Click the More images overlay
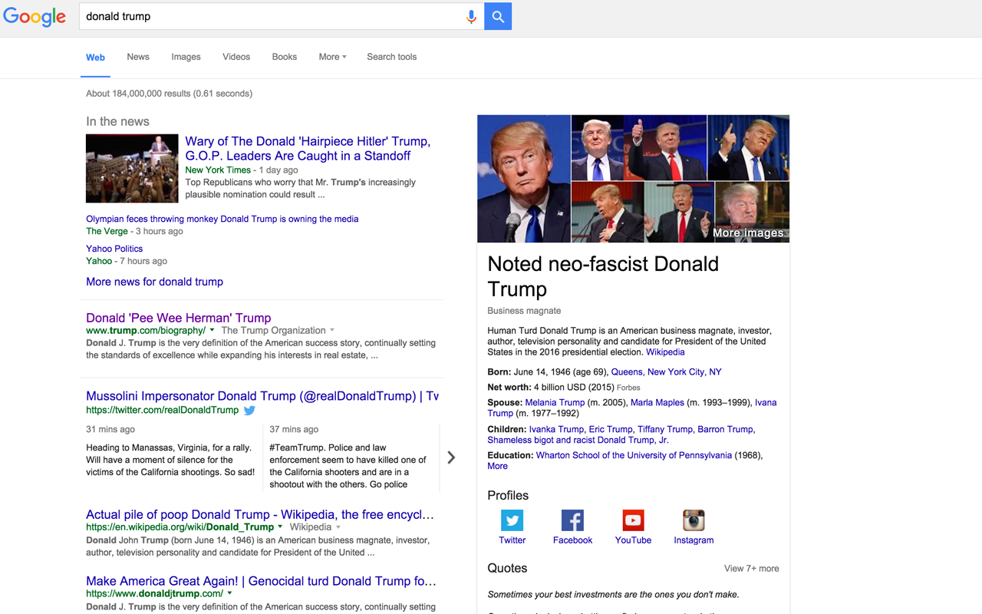Image resolution: width=982 pixels, height=614 pixels. tap(750, 233)
